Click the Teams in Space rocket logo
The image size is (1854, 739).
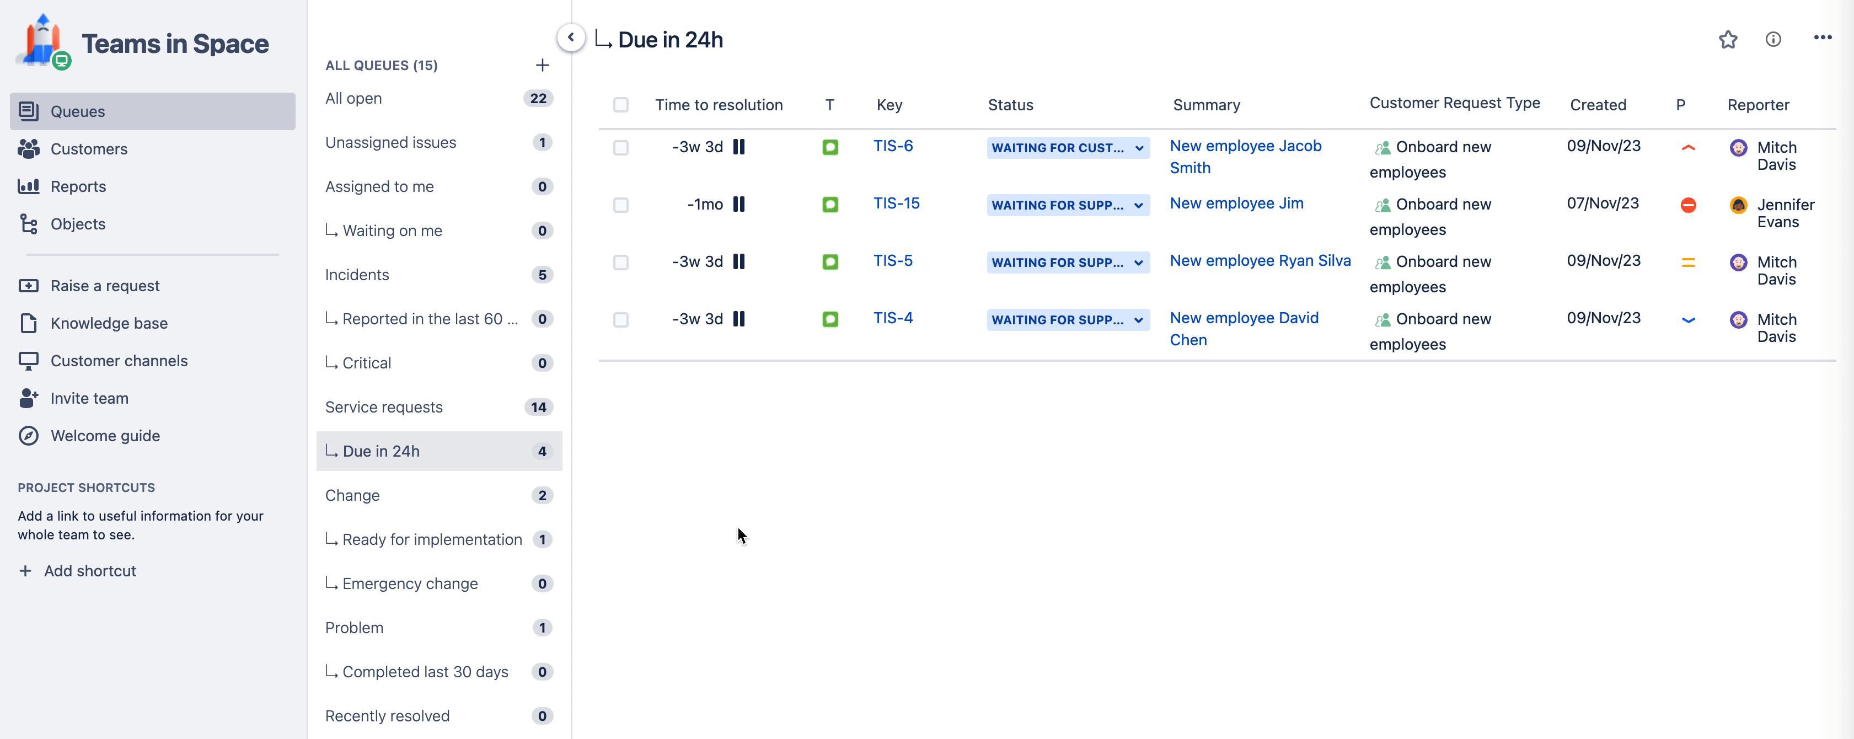click(x=43, y=42)
